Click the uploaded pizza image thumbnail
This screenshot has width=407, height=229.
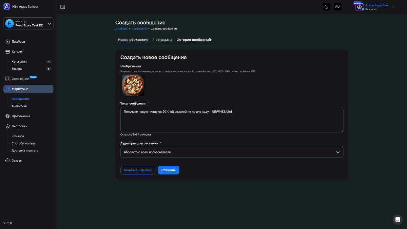click(x=133, y=85)
